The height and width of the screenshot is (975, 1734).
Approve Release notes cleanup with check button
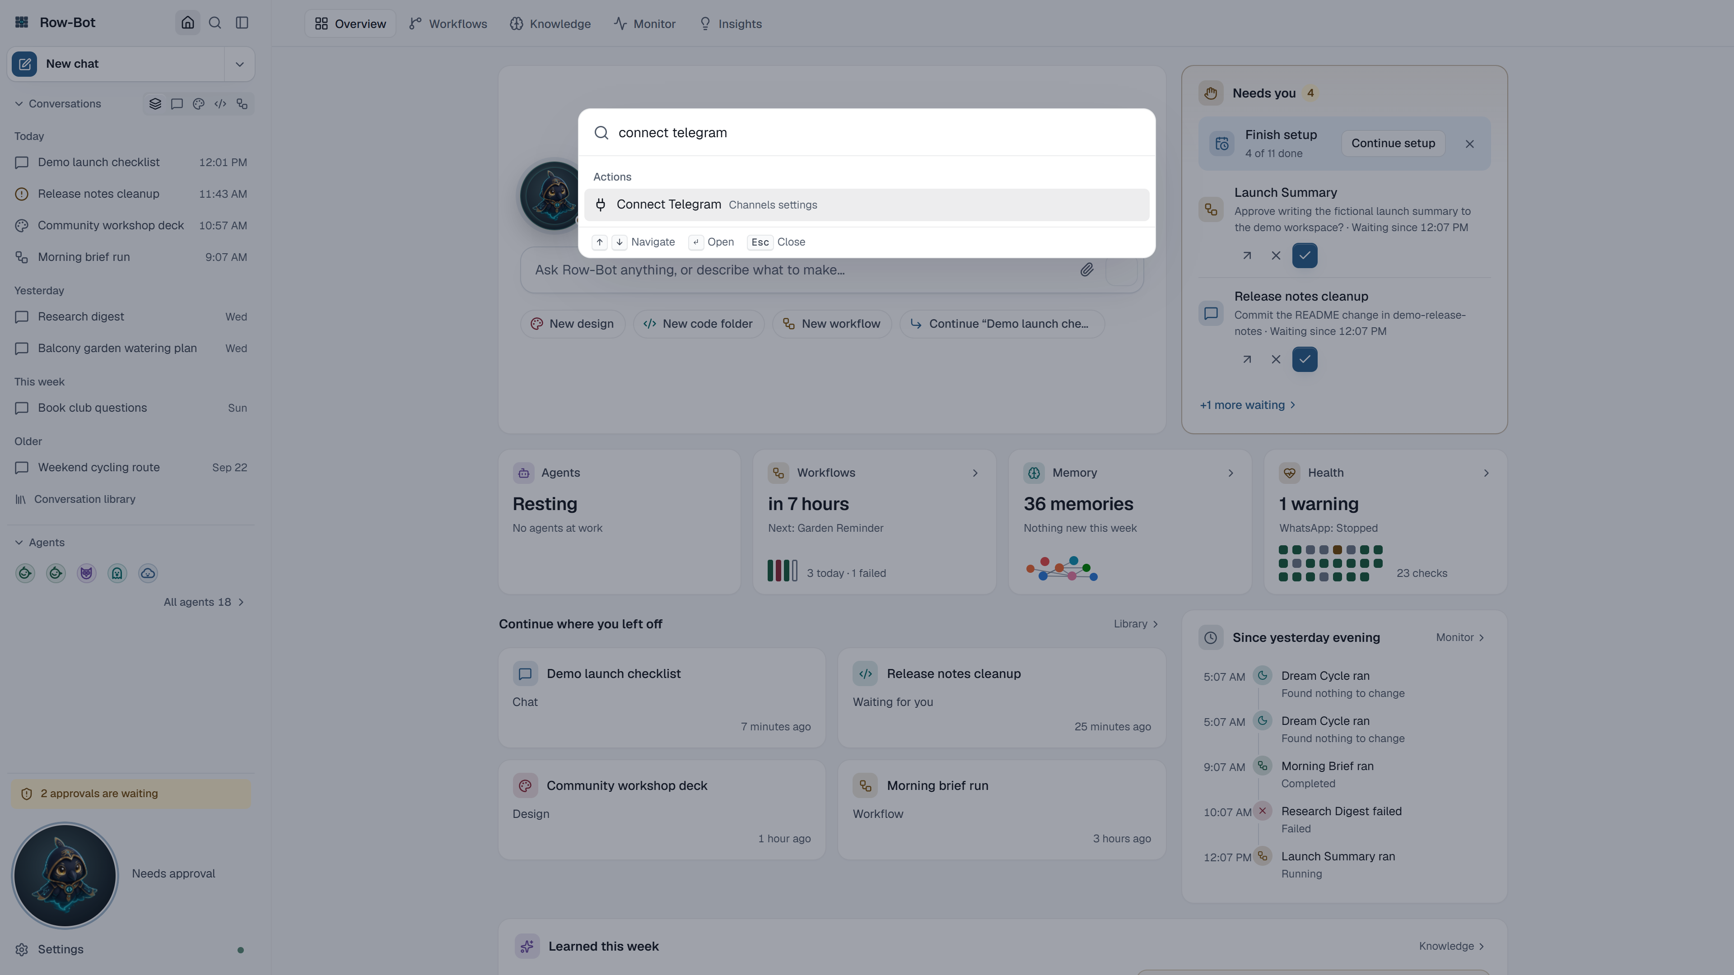click(x=1305, y=359)
